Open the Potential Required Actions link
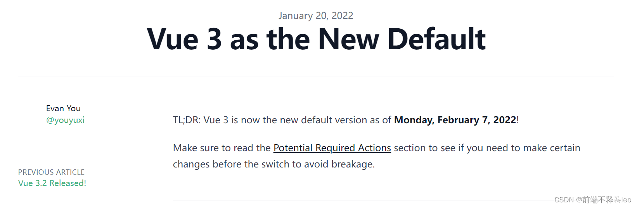 pyautogui.click(x=332, y=148)
